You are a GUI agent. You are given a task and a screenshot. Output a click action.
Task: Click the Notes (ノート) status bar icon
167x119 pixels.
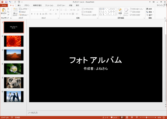[x=105, y=117]
